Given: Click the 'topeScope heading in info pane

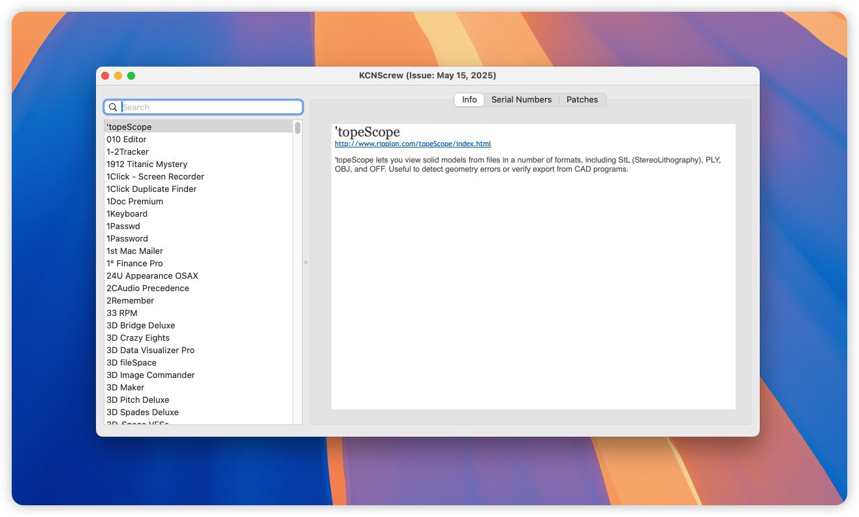Looking at the screenshot, I should (367, 132).
